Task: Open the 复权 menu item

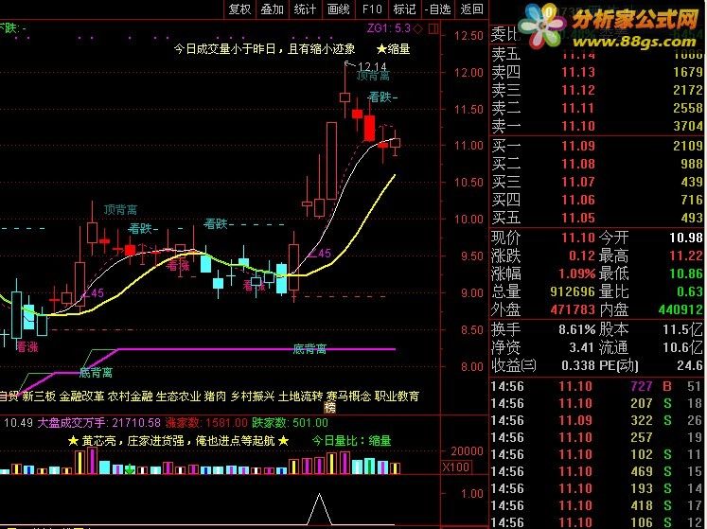Action: tap(239, 9)
